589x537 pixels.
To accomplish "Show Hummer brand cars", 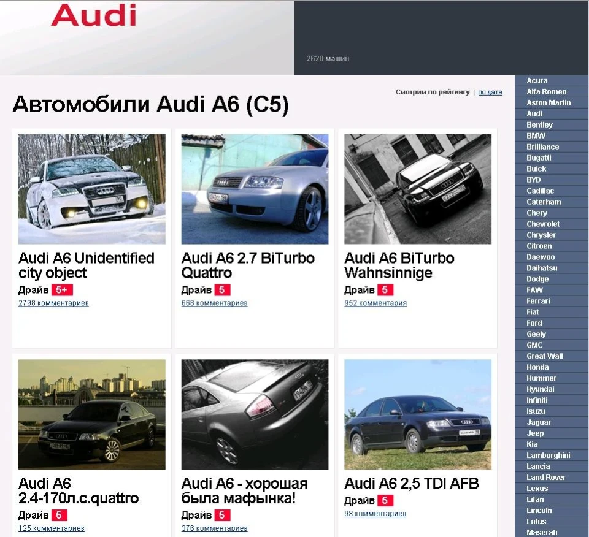I will (x=541, y=378).
